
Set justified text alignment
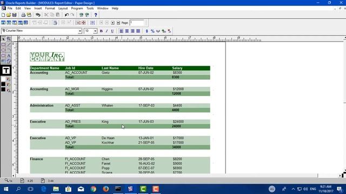click(138, 31)
